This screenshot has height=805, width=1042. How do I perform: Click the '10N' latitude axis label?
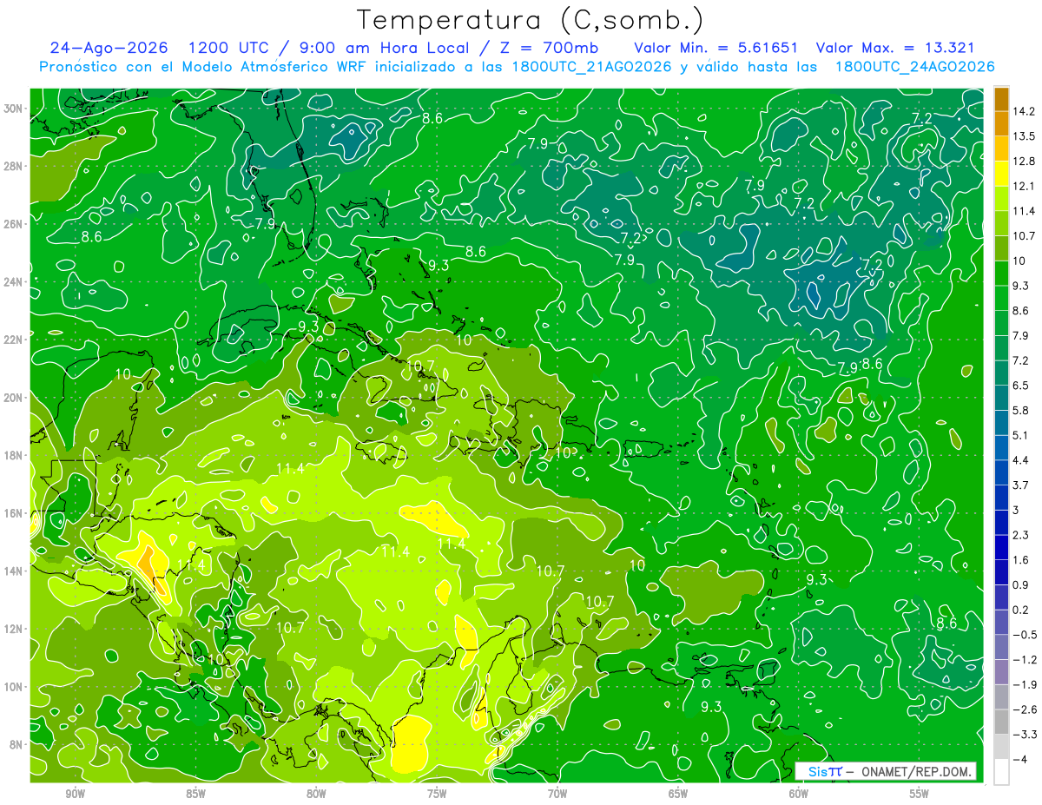point(13,687)
